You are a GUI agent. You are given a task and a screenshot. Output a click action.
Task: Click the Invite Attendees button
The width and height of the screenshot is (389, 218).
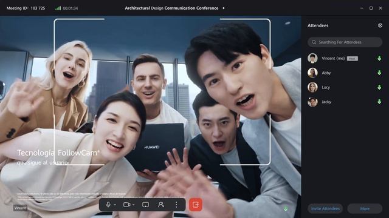(x=325, y=208)
